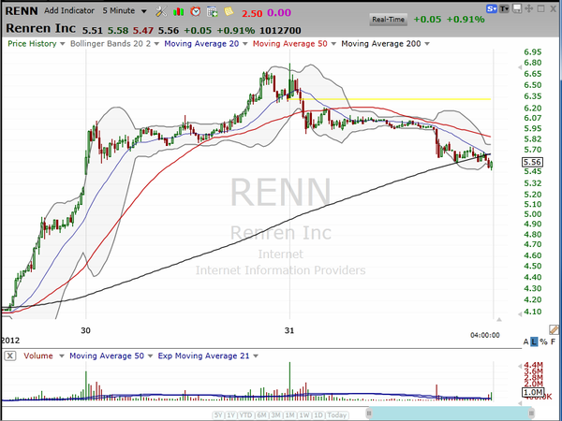This screenshot has width=562, height=421.
Task: Click the RENN ticker symbol
Action: point(22,11)
